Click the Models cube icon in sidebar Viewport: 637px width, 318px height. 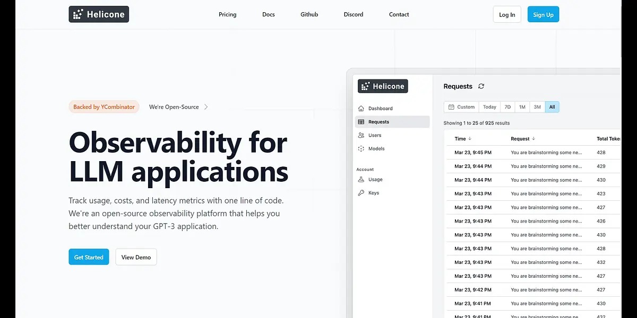[x=361, y=149]
